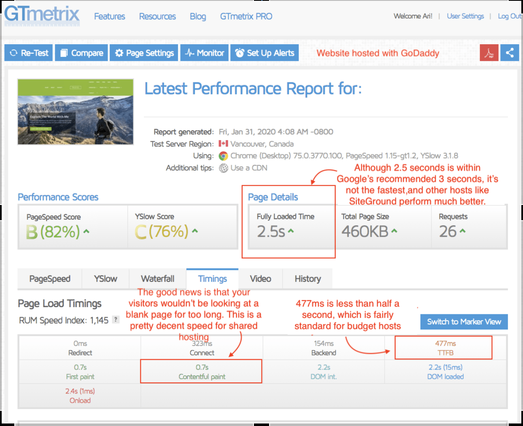Open the Features menu
The height and width of the screenshot is (426, 523).
(x=110, y=16)
